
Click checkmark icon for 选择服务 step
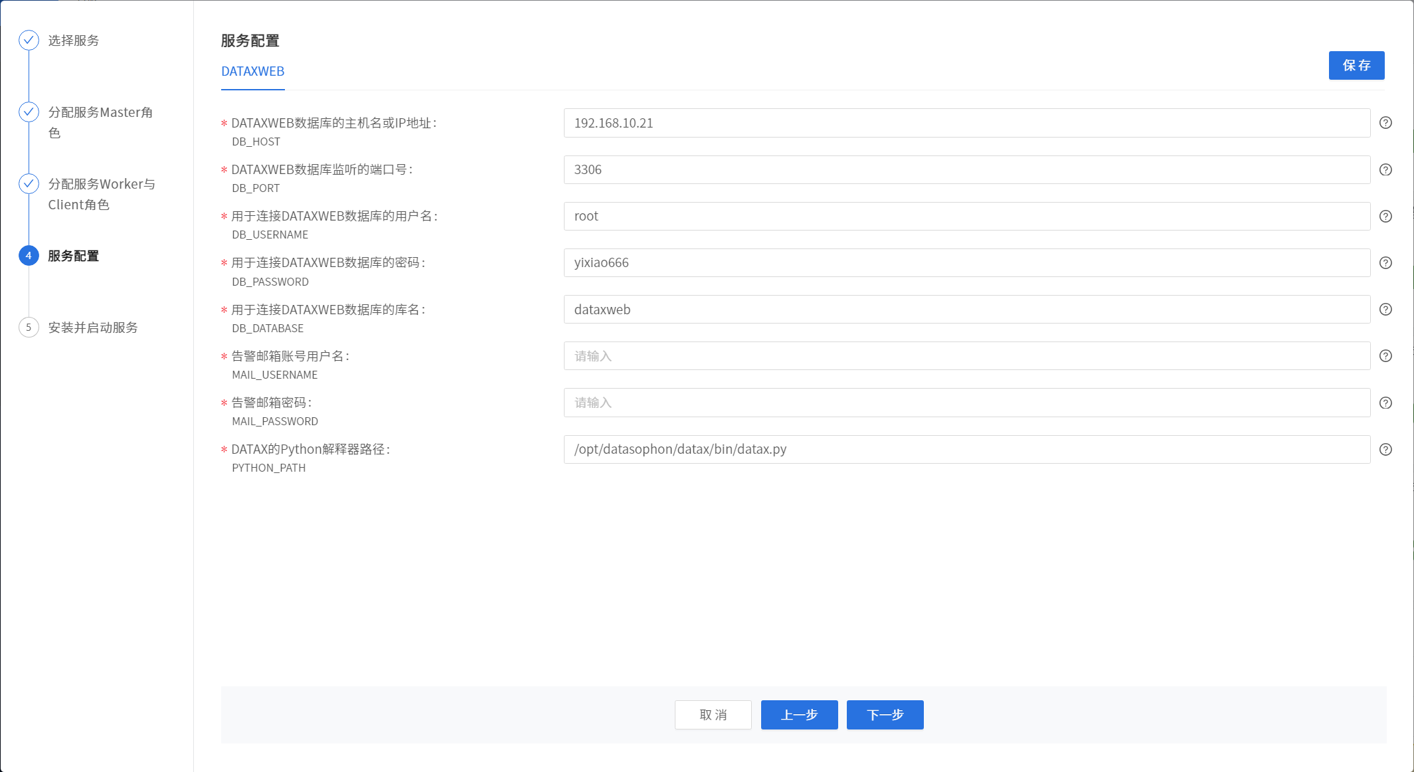29,41
